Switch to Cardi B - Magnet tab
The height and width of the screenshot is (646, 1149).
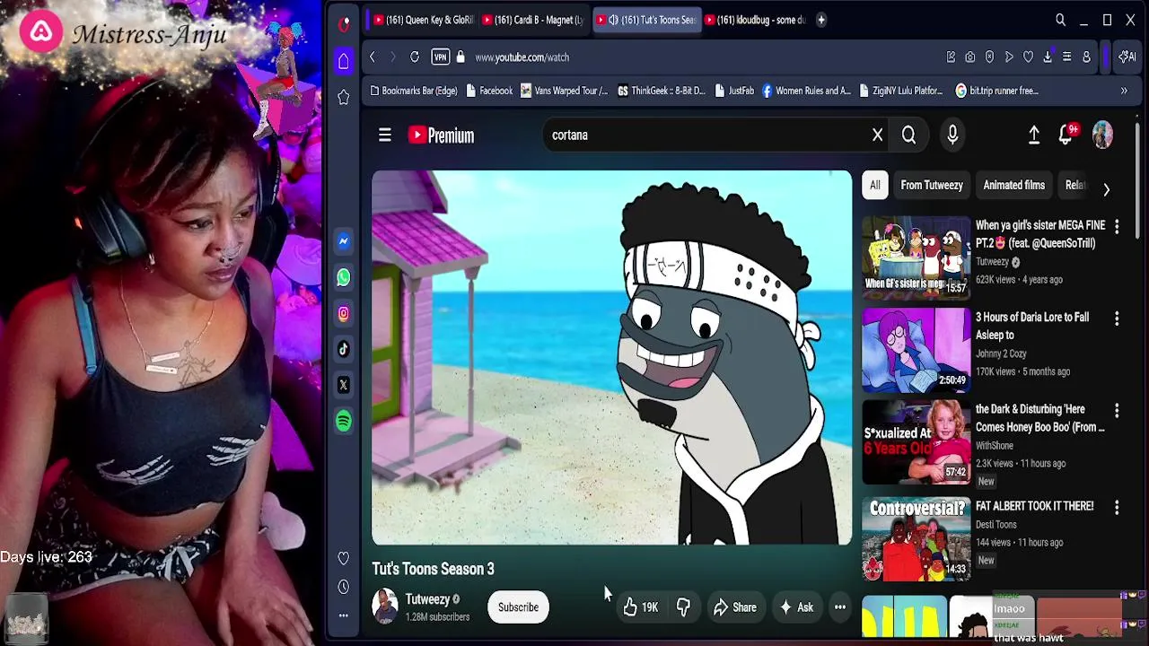click(x=532, y=20)
